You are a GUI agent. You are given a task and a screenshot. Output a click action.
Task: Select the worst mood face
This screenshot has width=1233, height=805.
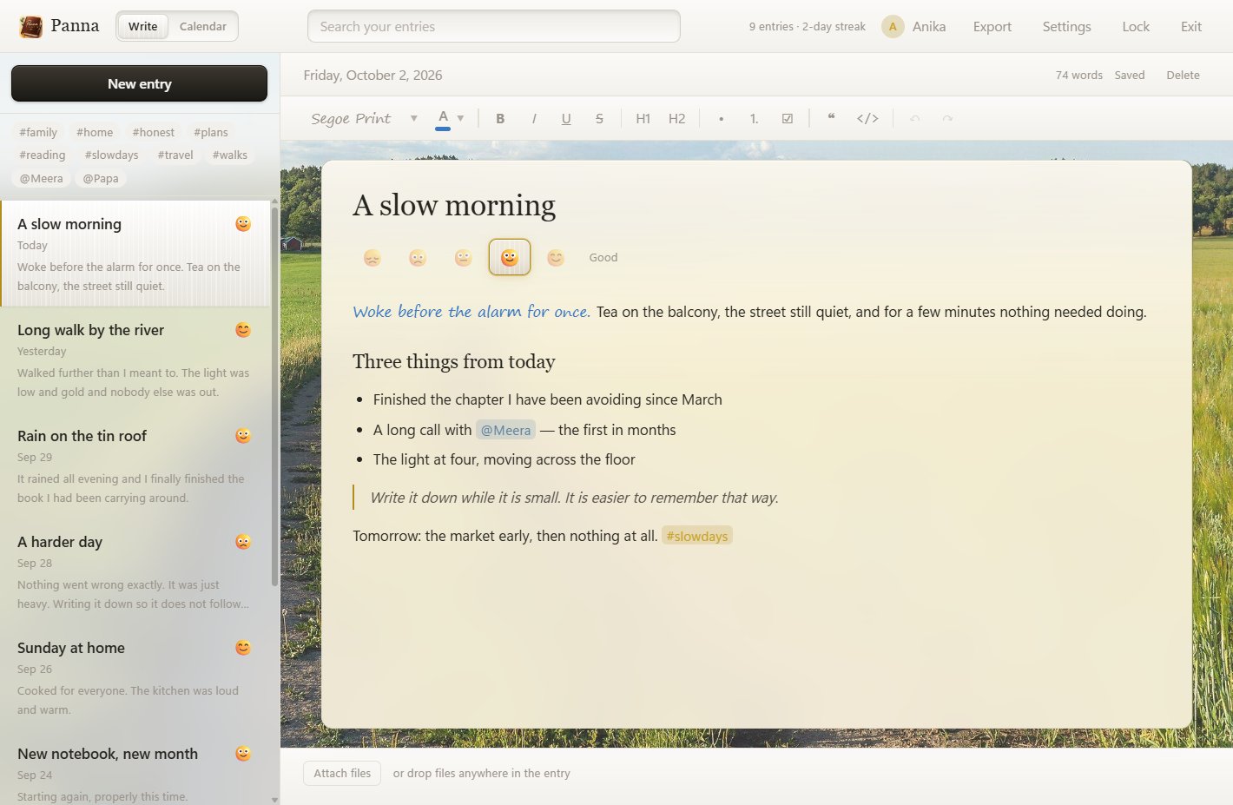[373, 257]
